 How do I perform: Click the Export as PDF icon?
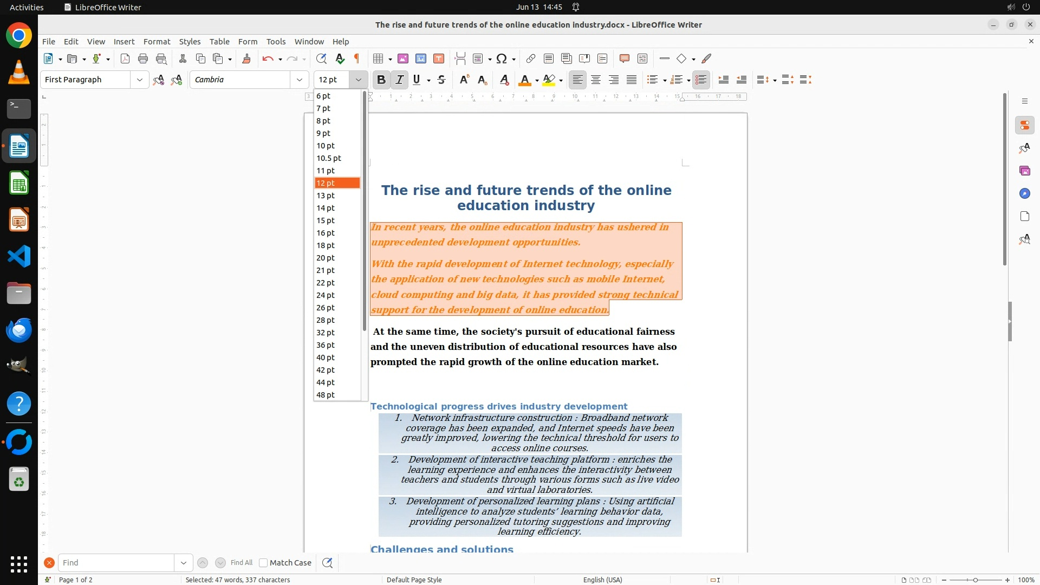[x=125, y=59]
